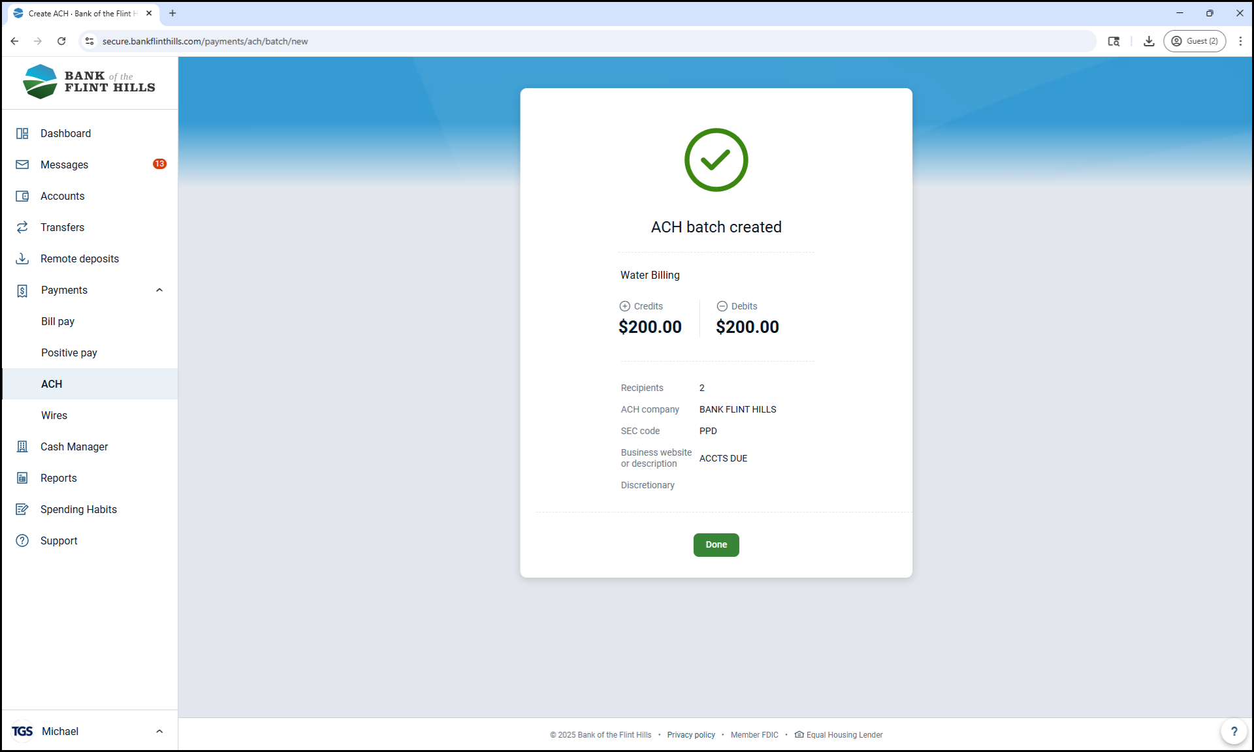Screen dimensions: 1254x752
Task: Open Messages envelope icon
Action: tap(22, 164)
